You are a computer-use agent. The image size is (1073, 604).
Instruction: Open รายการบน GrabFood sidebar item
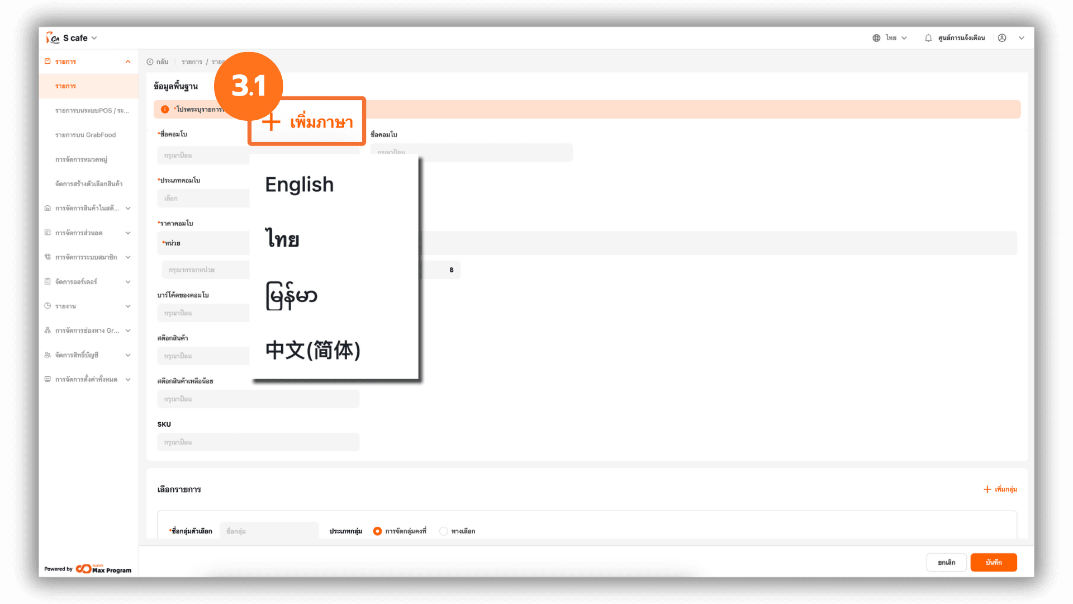coord(86,135)
